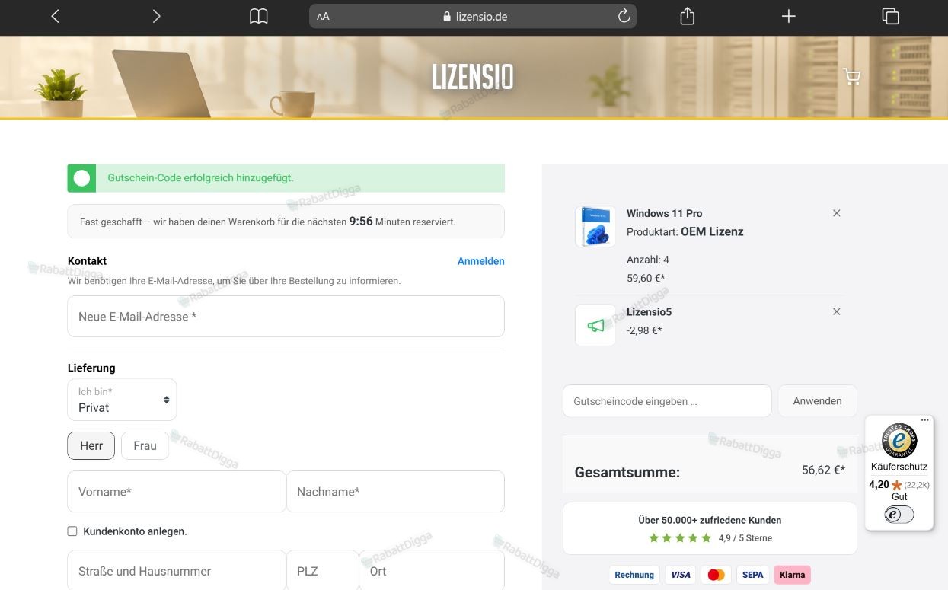The image size is (948, 590).
Task: Click the Anzahl: 4 quantity text
Action: pos(648,260)
